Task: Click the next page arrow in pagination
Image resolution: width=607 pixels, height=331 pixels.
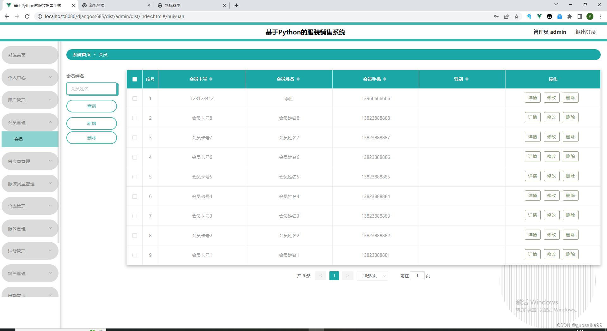Action: [x=347, y=275]
